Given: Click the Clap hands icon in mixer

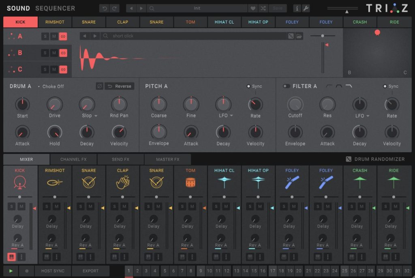Looking at the screenshot, I should click(122, 182).
